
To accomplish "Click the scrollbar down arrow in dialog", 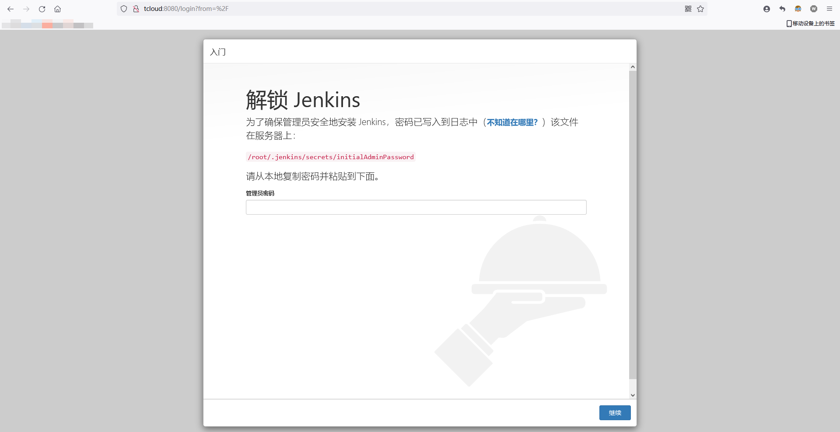I will pyautogui.click(x=633, y=395).
